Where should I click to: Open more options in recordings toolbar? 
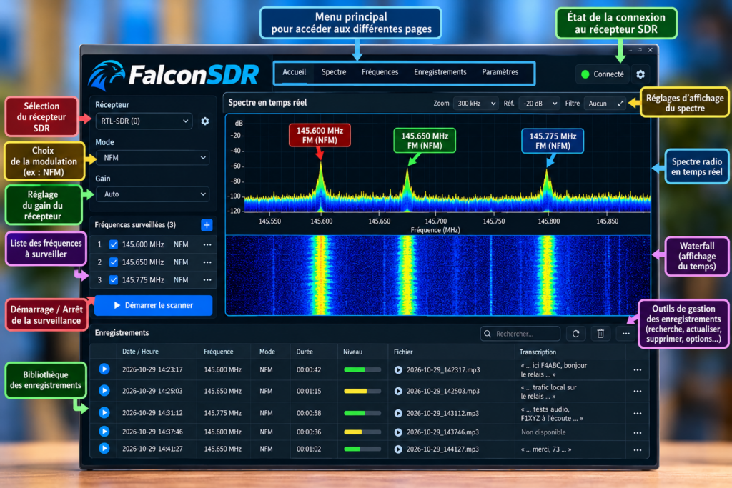[x=625, y=334]
